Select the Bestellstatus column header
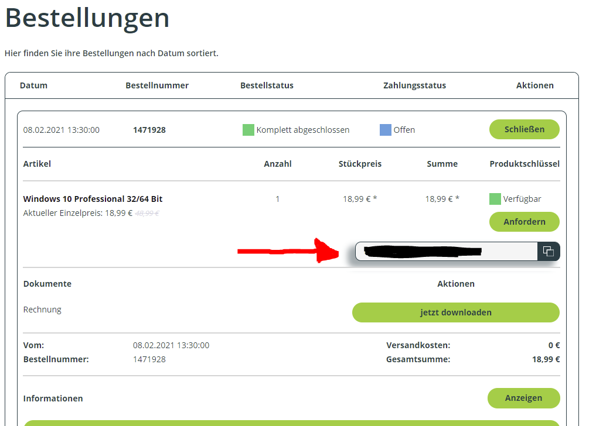Screen dimensions: 596x426 (x=267, y=85)
